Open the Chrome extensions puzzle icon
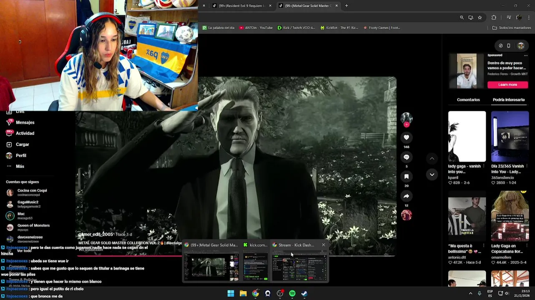 coord(494,17)
